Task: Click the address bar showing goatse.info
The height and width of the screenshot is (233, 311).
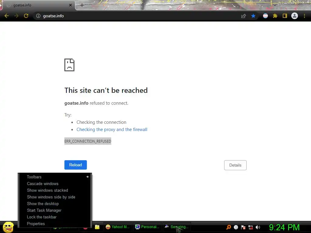Action: coord(137,16)
